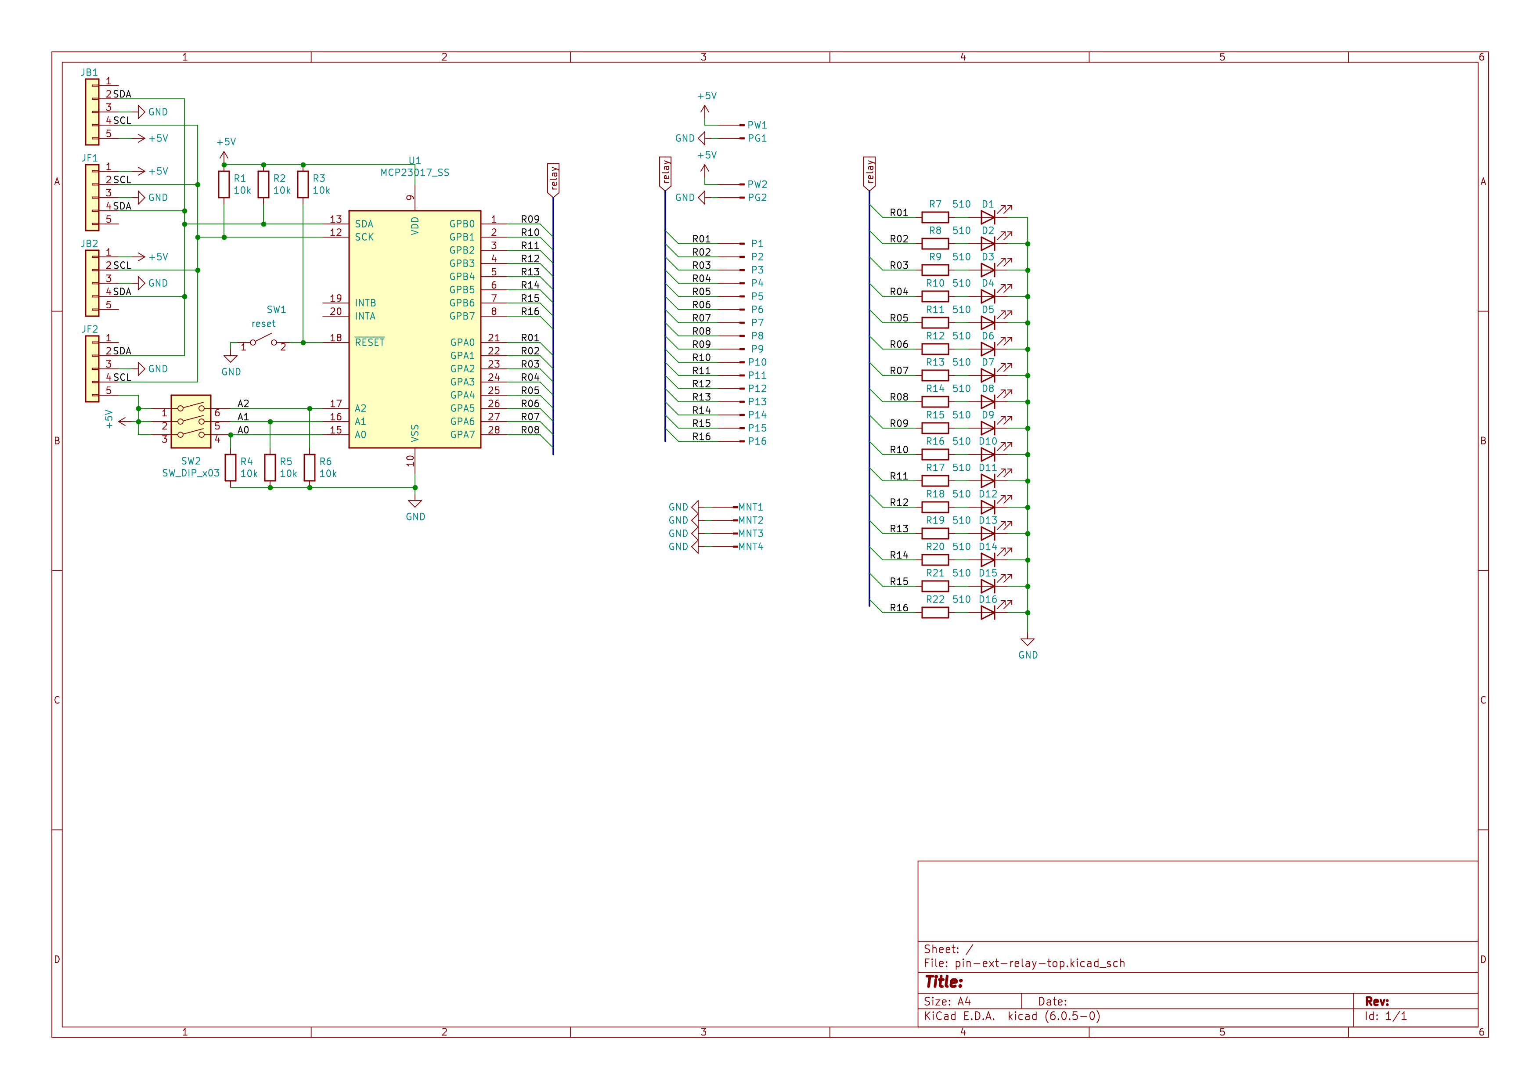Viewport: 1540px width, 1089px height.
Task: Select the JF2 connector symbol
Action: coord(92,369)
